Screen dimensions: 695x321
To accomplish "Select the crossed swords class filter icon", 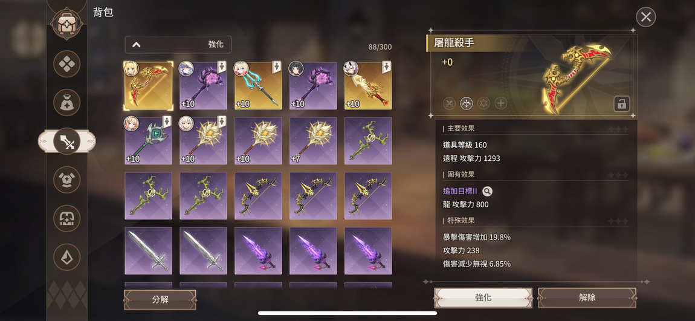I will point(449,103).
